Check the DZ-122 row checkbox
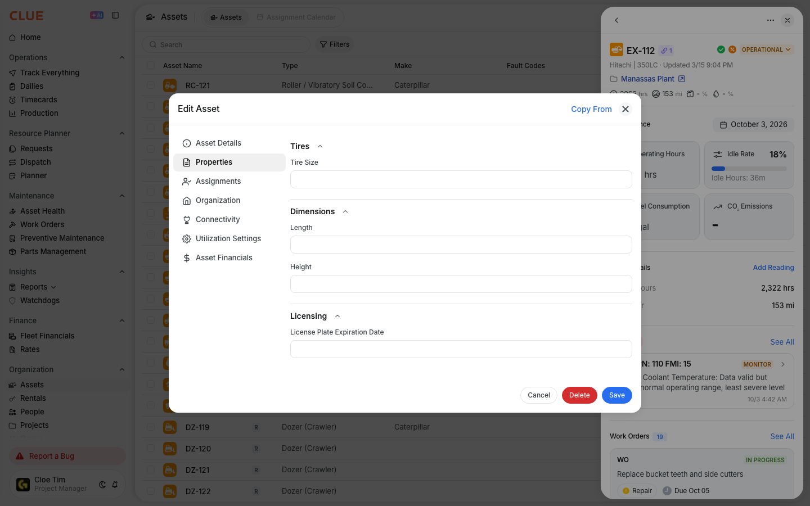This screenshot has width=810, height=506. [151, 491]
